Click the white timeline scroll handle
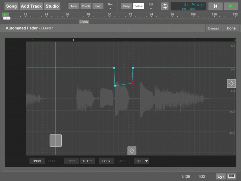241x181 pixels. [x=7, y=18]
